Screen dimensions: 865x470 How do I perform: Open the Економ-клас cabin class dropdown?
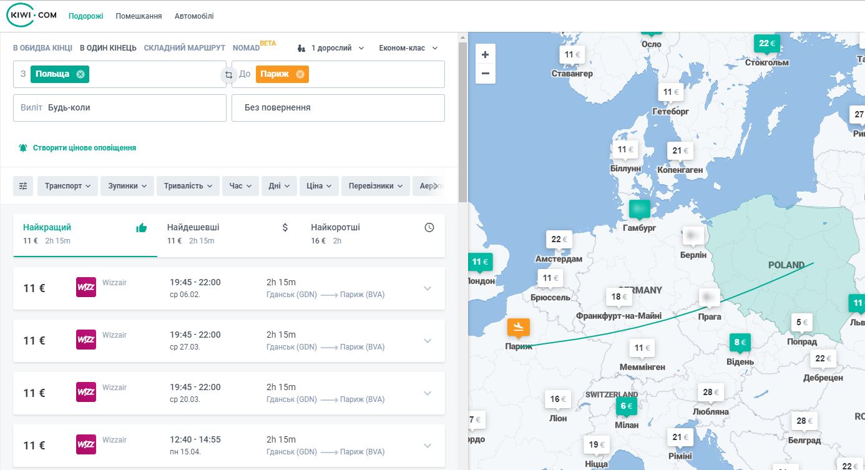point(409,48)
